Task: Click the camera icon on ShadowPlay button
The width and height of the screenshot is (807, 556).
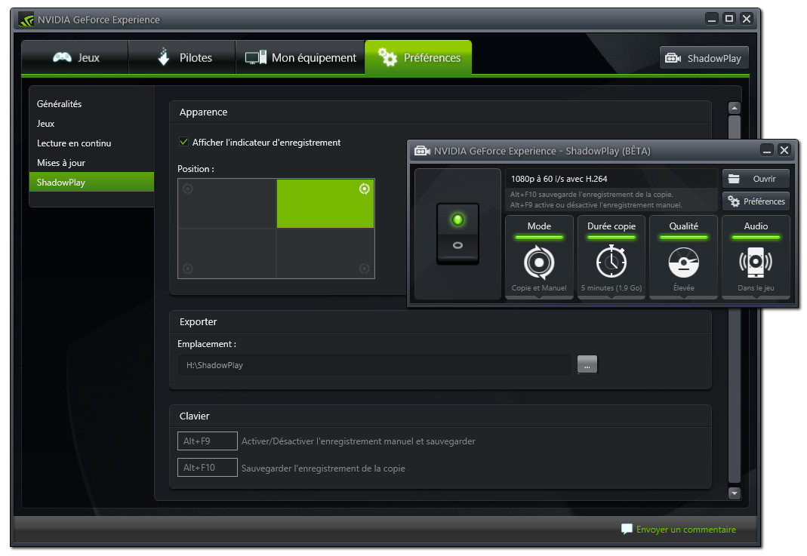Action: coord(673,58)
